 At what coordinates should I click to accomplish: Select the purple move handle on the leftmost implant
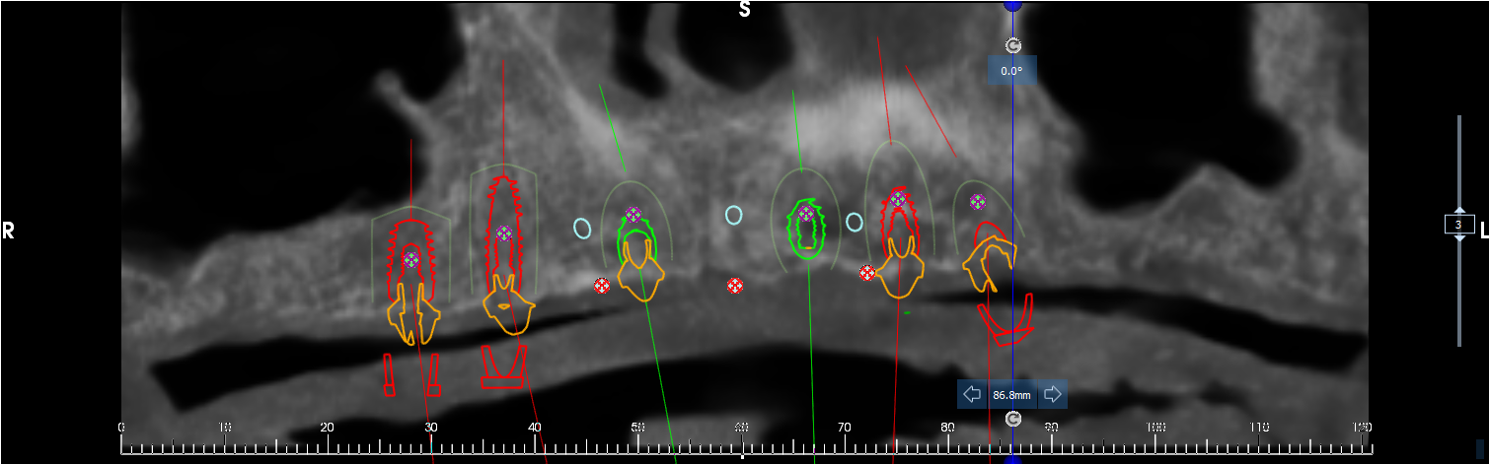click(x=411, y=259)
